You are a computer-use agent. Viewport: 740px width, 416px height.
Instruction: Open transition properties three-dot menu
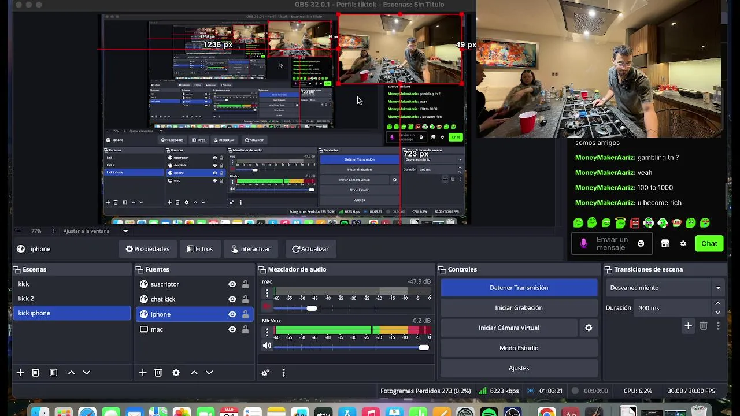point(718,326)
